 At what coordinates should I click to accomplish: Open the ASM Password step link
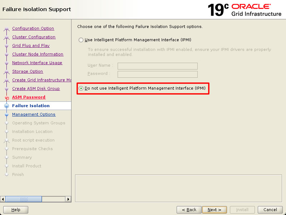[29, 97]
